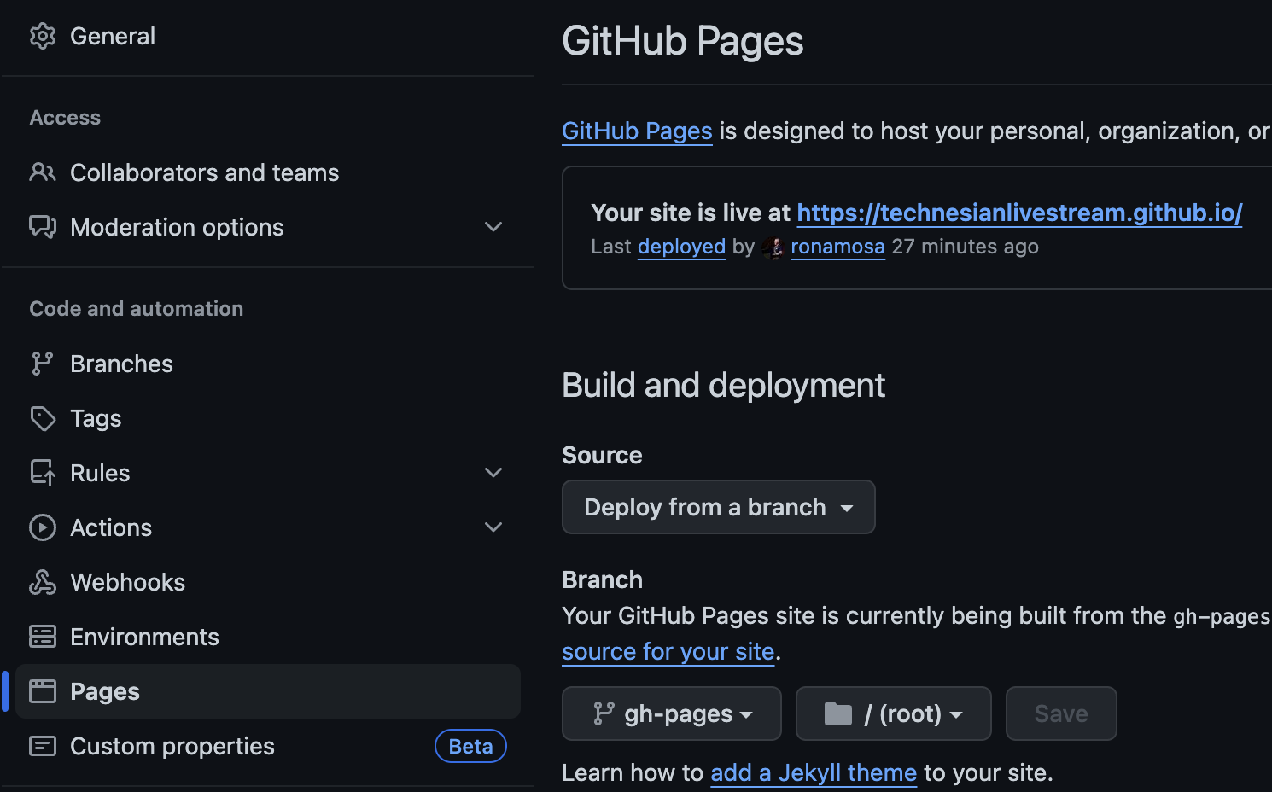This screenshot has width=1272, height=792.
Task: Click the Tags label icon
Action: tap(42, 418)
